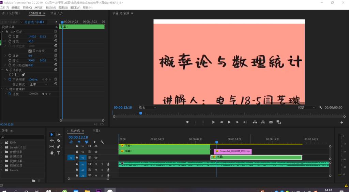Switch to the 字幕1 timeline tab

(96, 131)
